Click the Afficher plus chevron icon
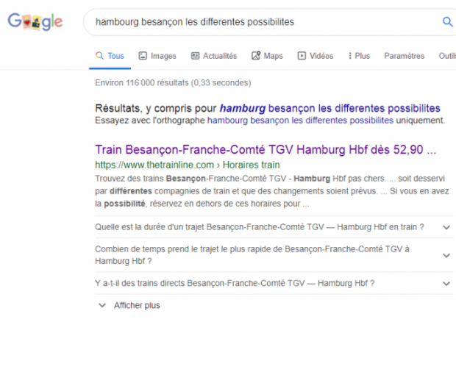 [102, 305]
